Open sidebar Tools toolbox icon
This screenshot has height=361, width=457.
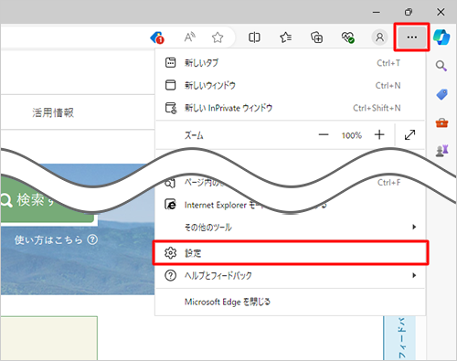pos(441,122)
